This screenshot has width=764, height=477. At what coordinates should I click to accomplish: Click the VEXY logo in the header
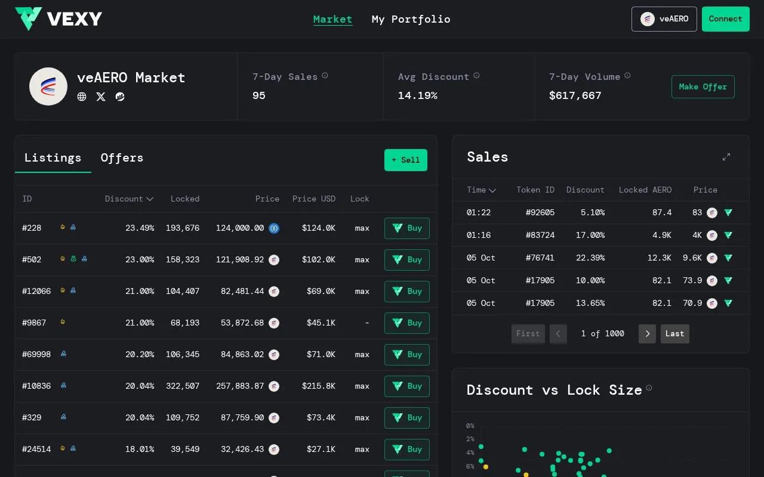click(x=58, y=19)
